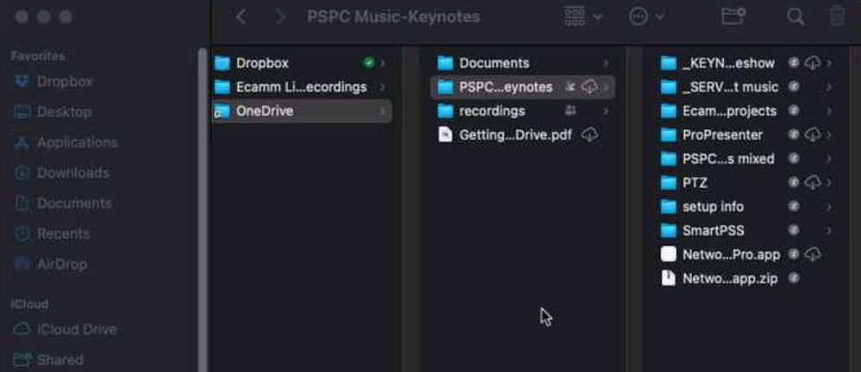Click status badge beside setup info

coord(794,207)
